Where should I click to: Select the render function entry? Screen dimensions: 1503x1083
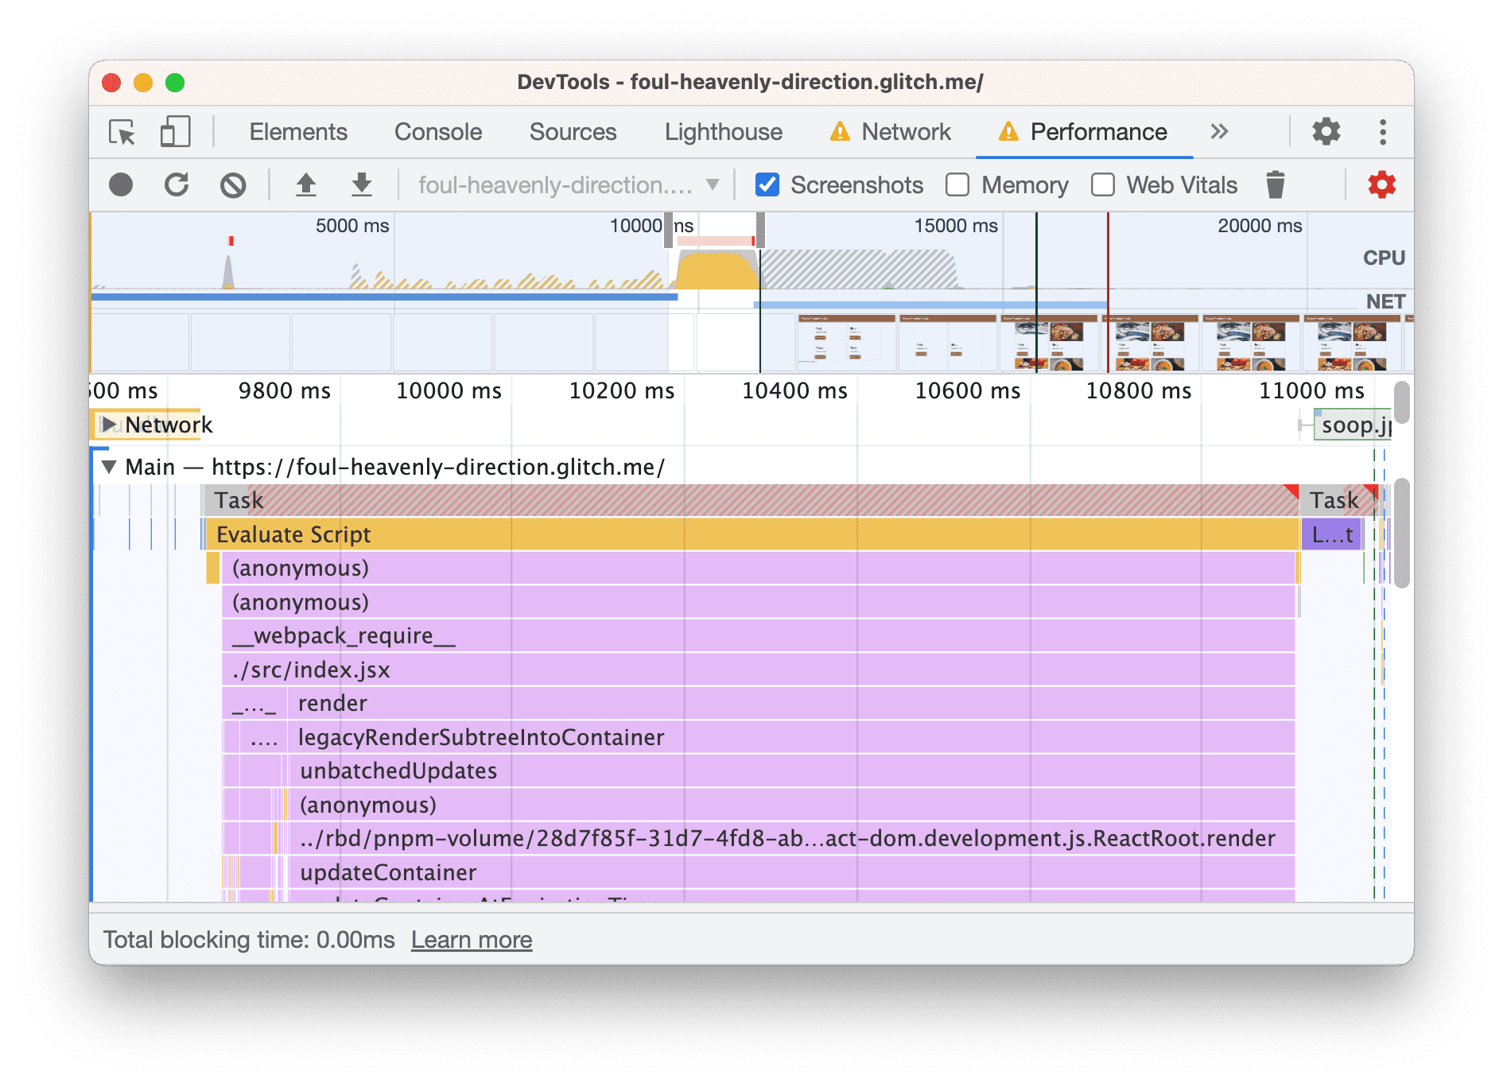click(792, 704)
